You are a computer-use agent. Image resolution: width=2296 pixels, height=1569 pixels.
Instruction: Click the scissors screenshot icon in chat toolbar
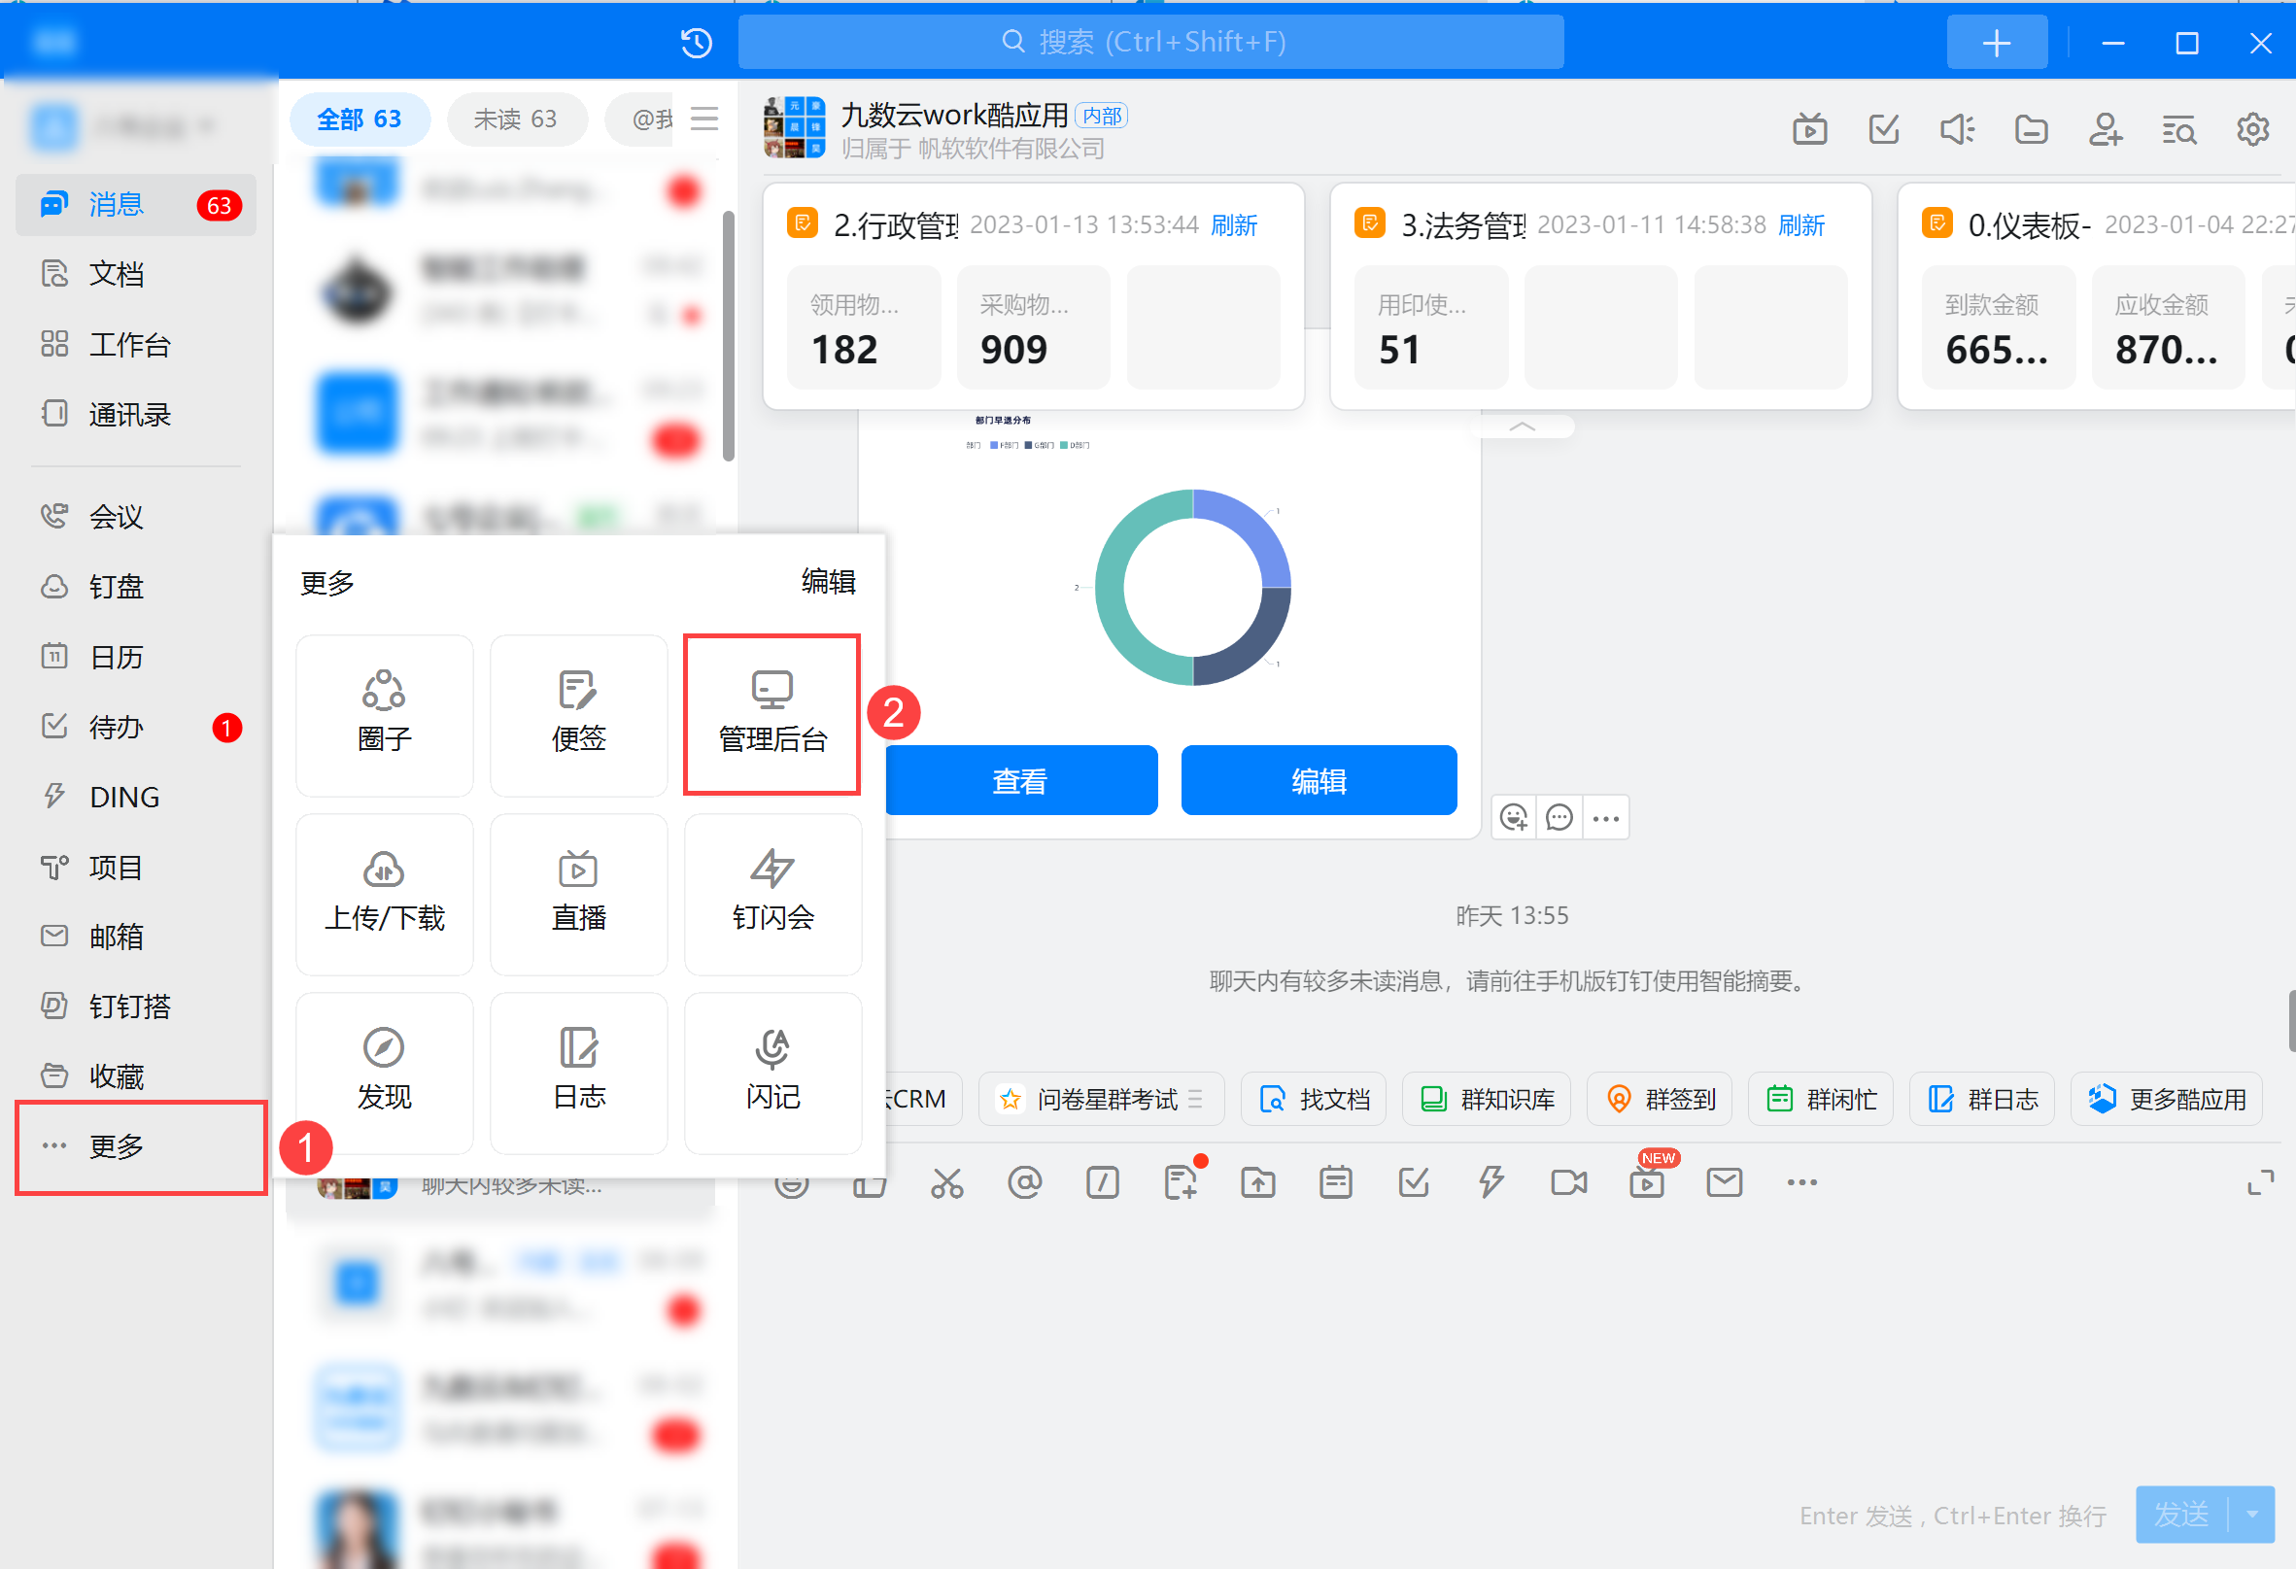(x=946, y=1182)
